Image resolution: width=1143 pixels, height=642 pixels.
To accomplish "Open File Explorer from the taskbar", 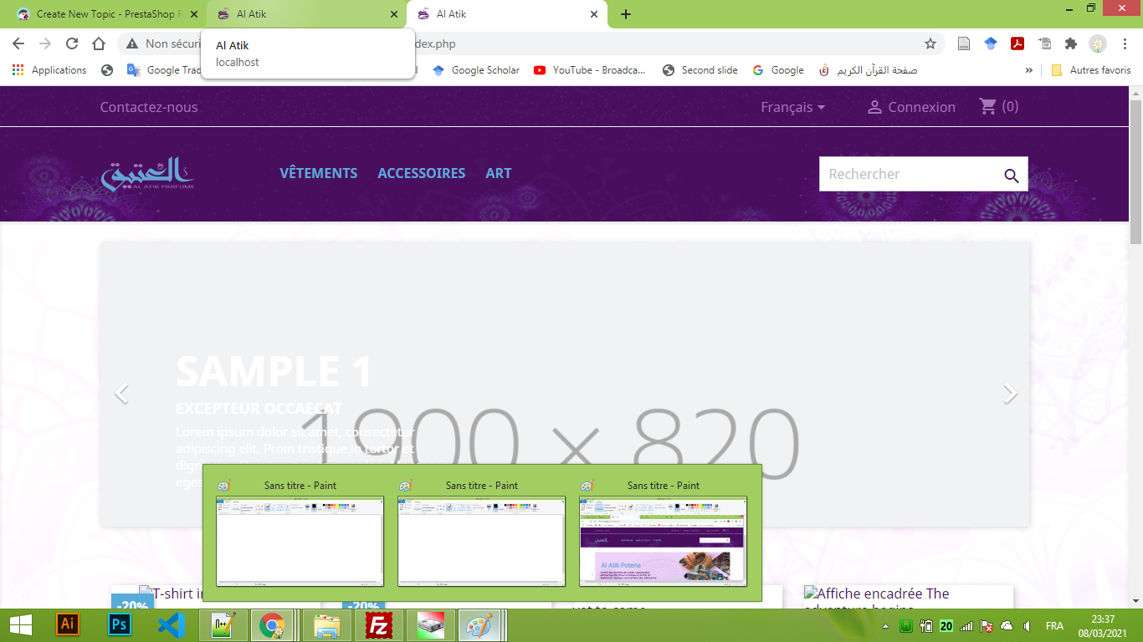I will coord(326,625).
